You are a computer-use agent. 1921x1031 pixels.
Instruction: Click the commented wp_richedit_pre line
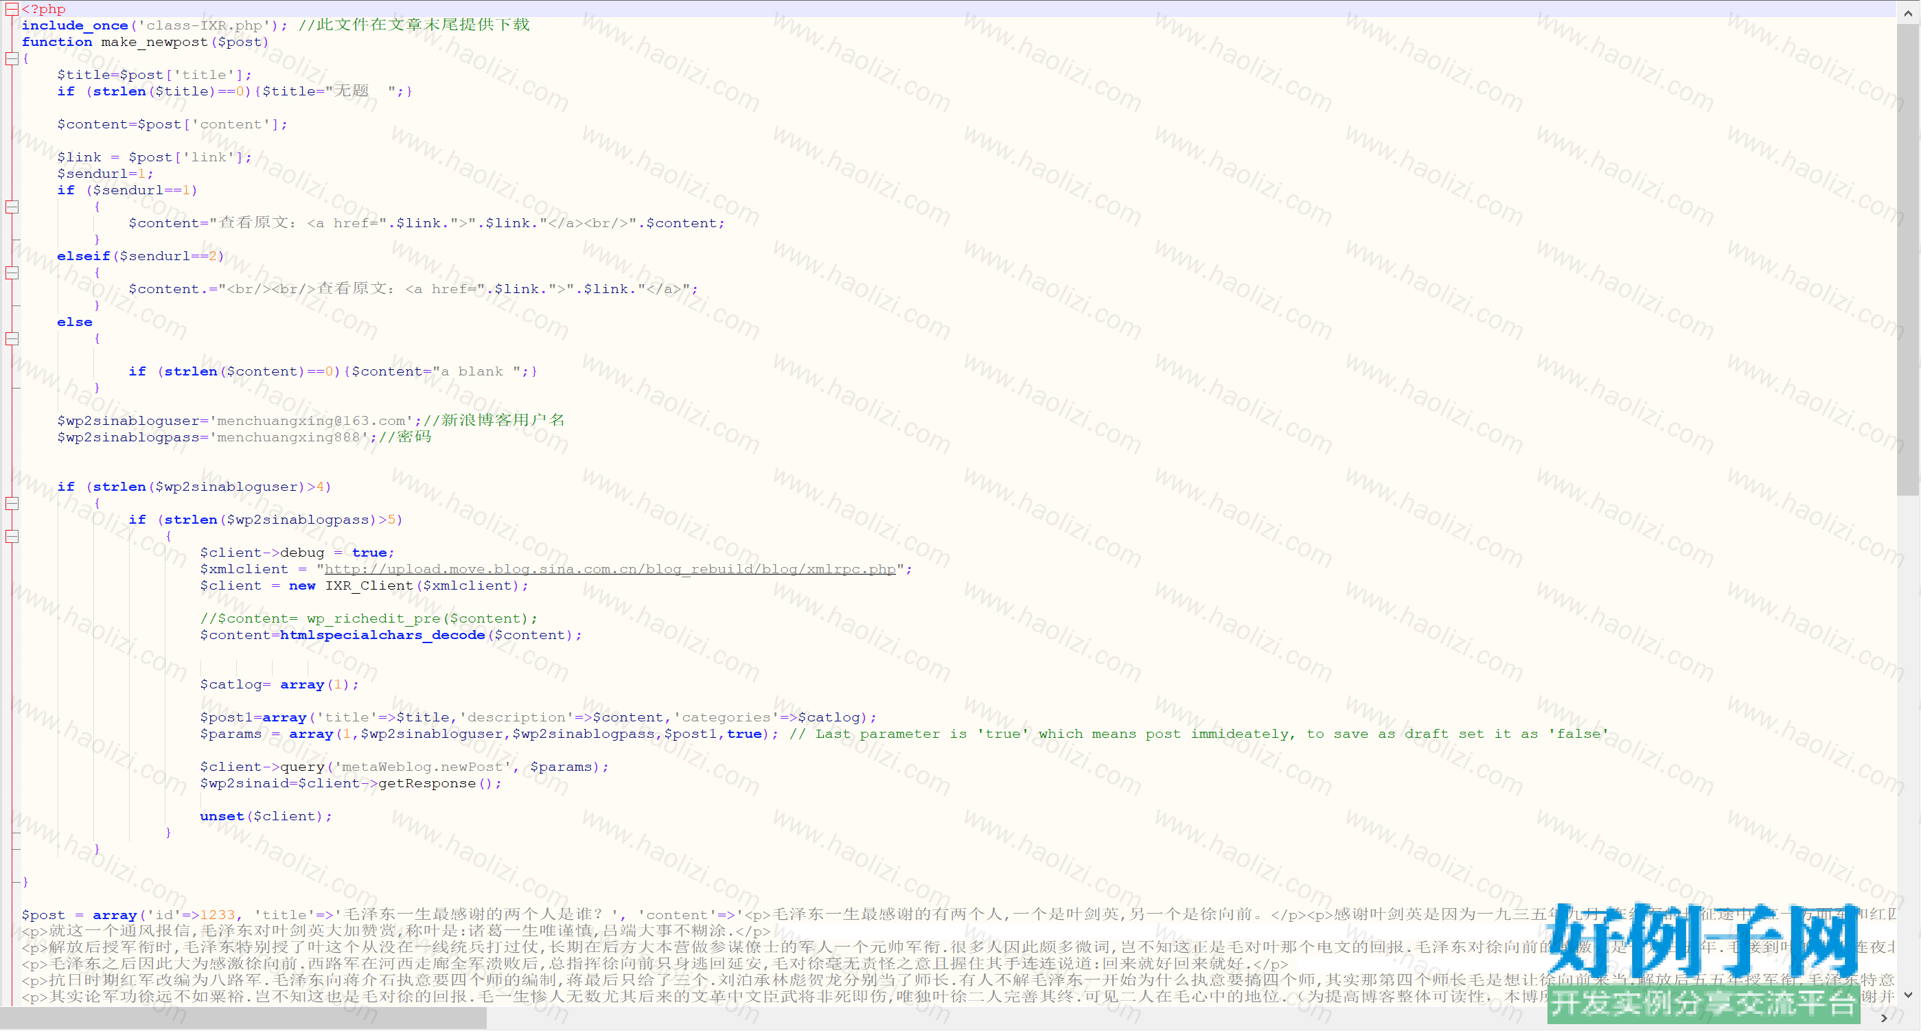pyautogui.click(x=369, y=618)
